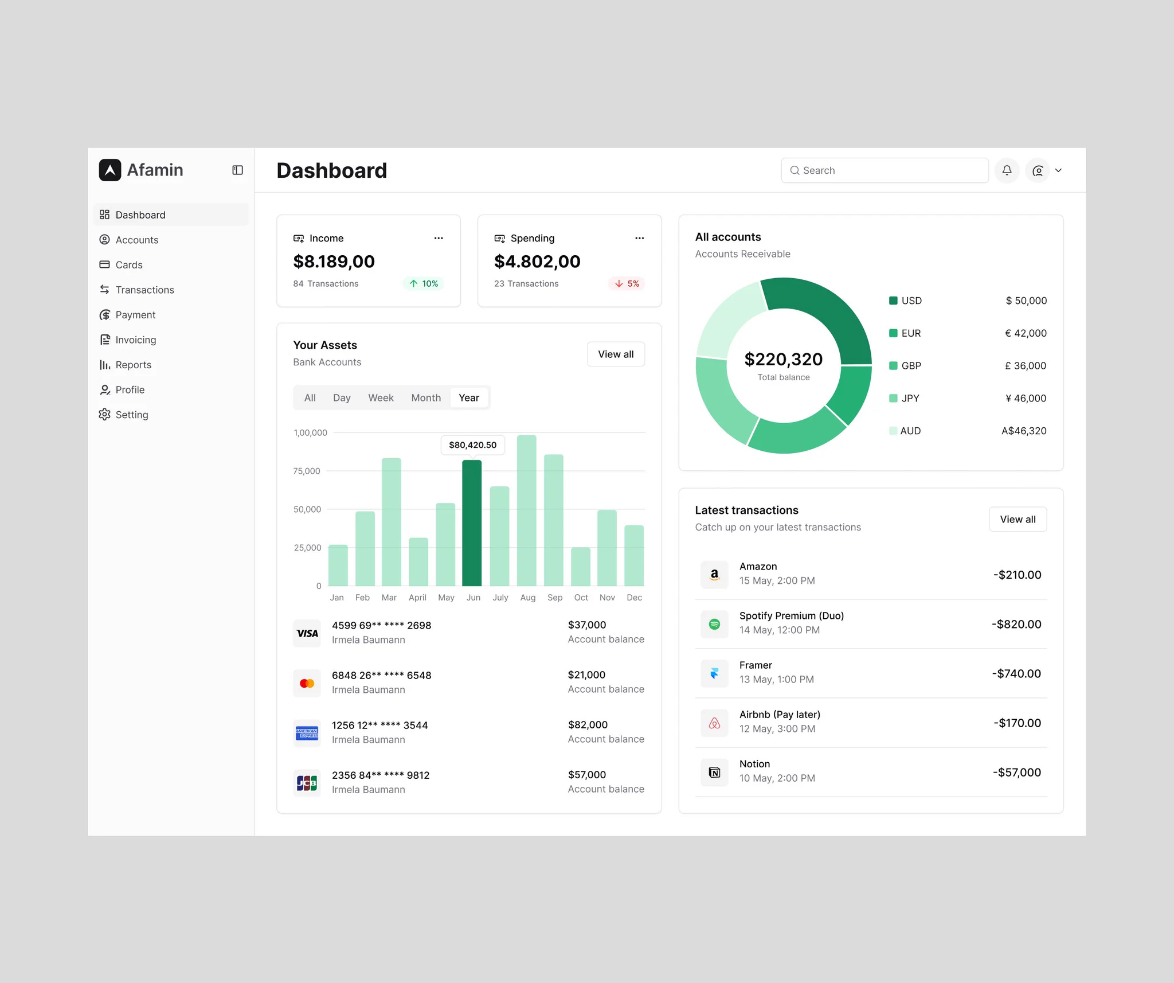
Task: Open Cards in sidebar
Action: click(171, 264)
